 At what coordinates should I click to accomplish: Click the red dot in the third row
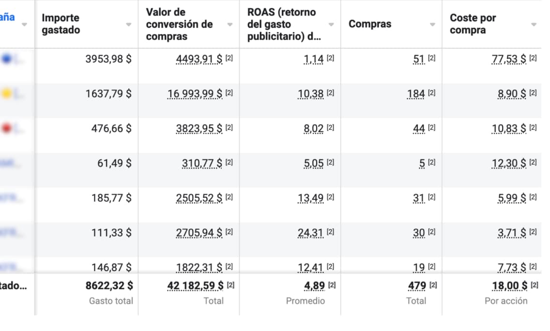point(7,129)
